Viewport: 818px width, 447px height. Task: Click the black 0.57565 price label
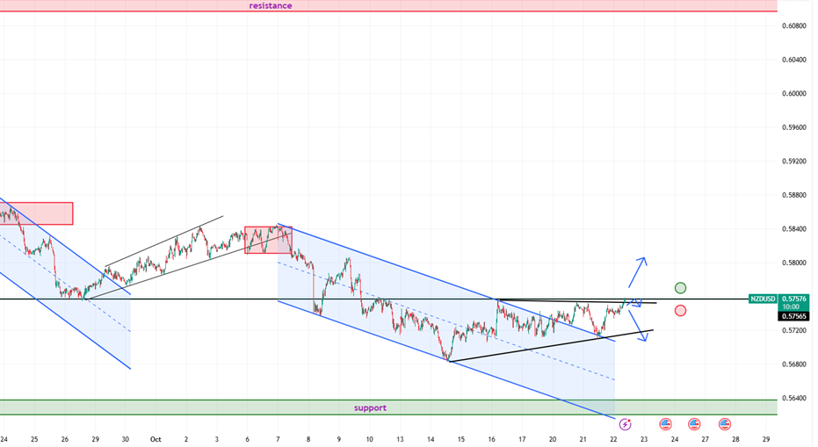tap(793, 316)
